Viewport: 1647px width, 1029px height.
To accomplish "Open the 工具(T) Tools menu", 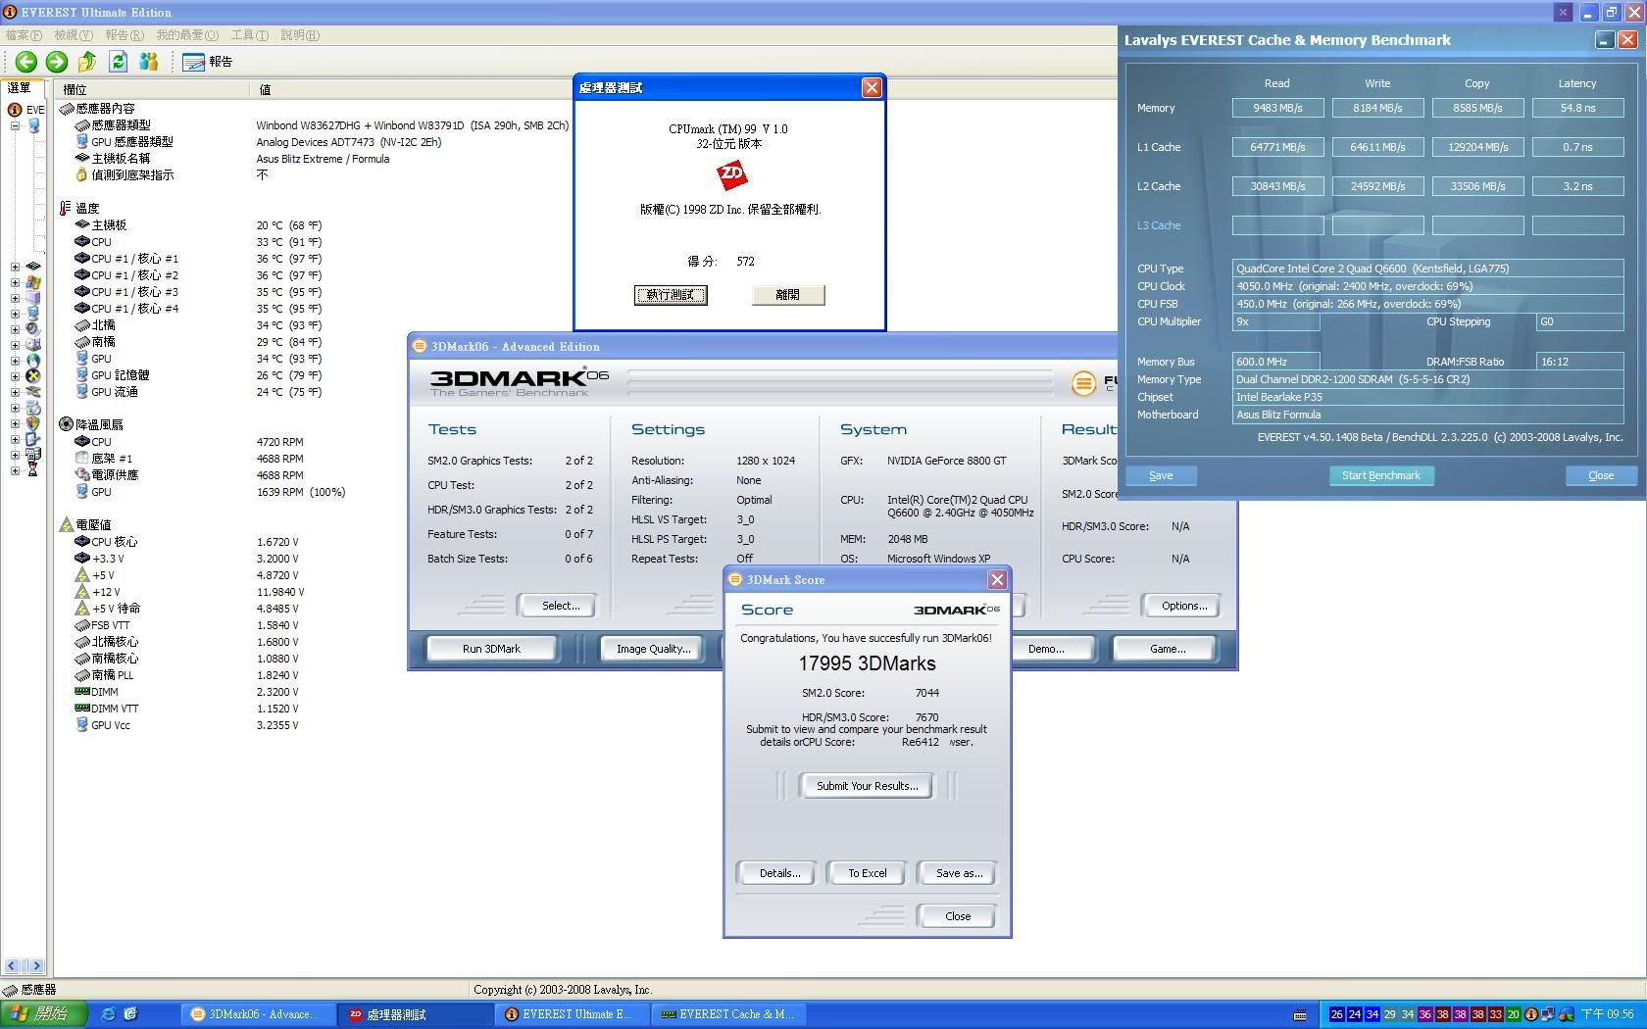I will (250, 35).
